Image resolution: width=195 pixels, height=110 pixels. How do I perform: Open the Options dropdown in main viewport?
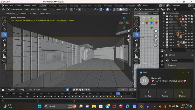126,13
